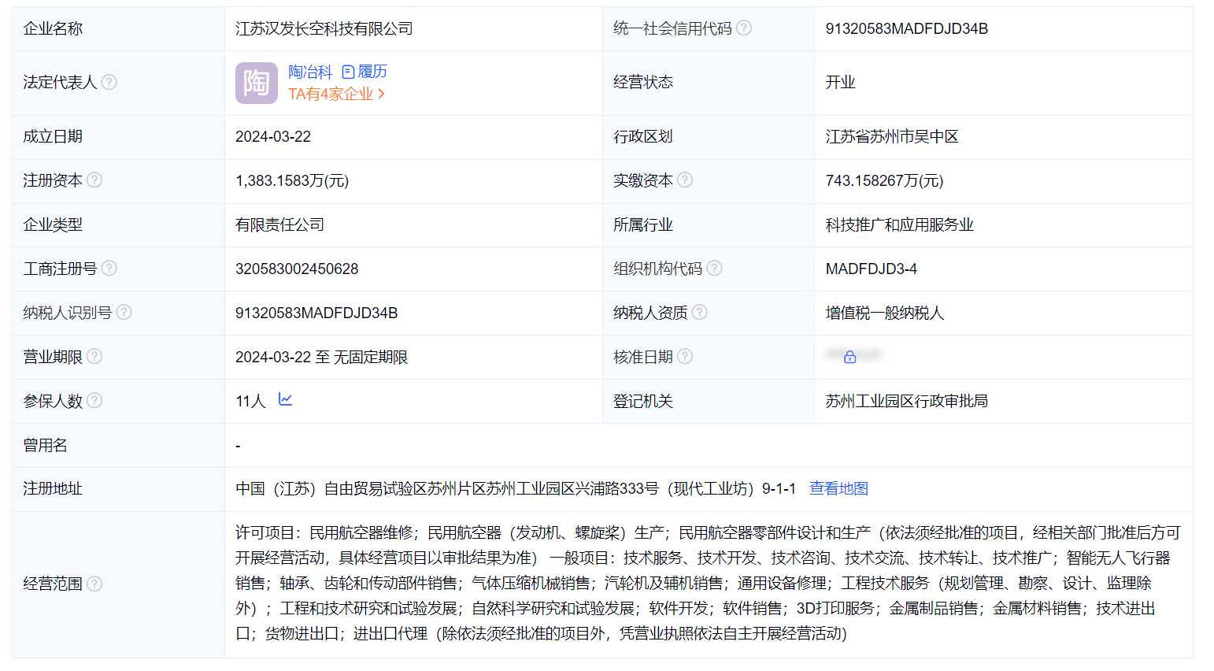Click the 陶 avatar thumbnail
The image size is (1214, 671).
click(x=257, y=83)
